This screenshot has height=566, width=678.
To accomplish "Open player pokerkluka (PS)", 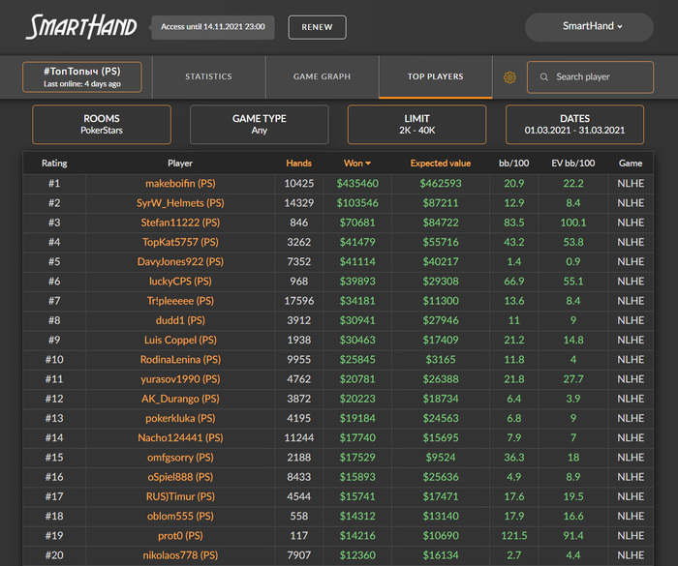I will point(180,418).
